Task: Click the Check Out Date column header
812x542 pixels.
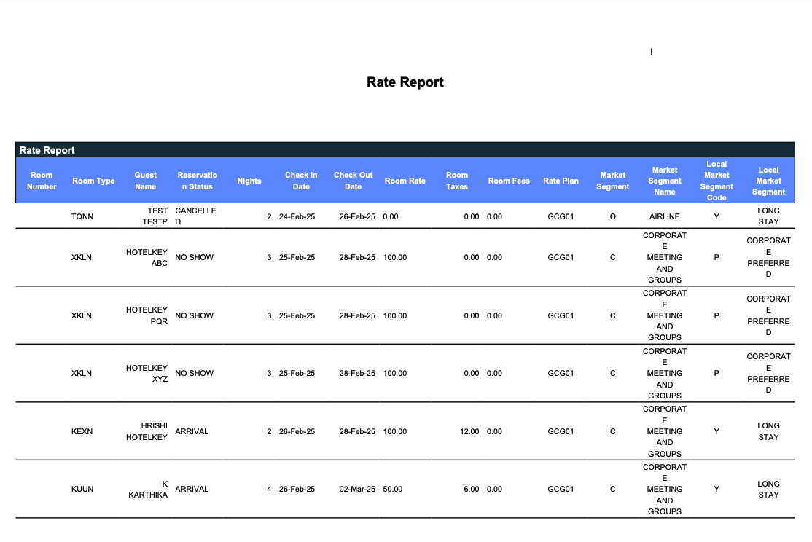Action: pyautogui.click(x=353, y=181)
